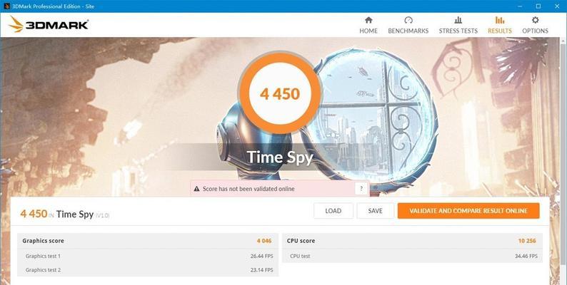Click the Stress Tests bar chart icon

coord(458,20)
